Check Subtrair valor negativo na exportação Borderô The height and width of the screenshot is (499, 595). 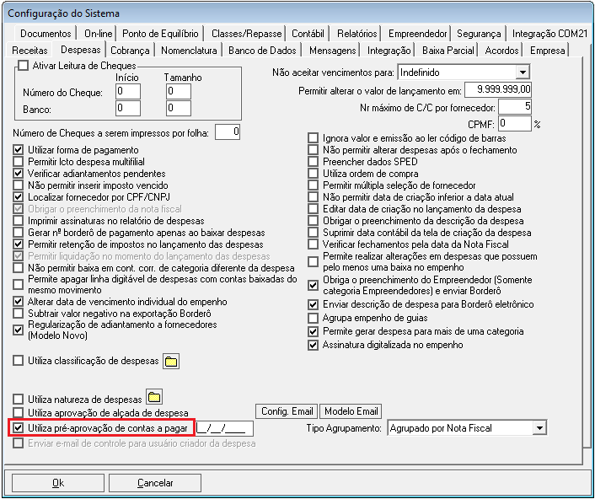[18, 314]
